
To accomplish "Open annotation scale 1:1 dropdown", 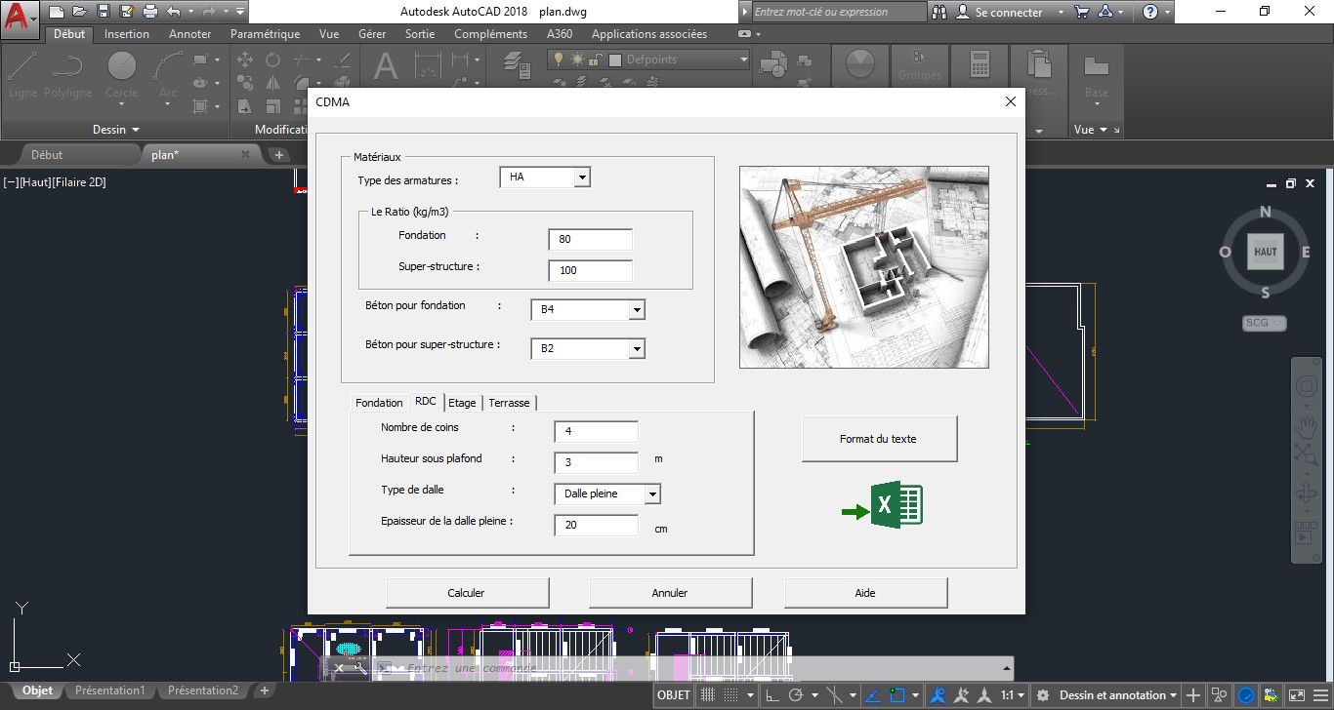I will point(1014,695).
